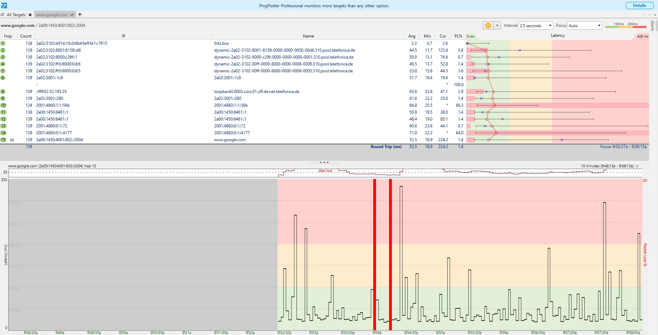Click the 64.0 packet loss value for hop 14
Viewport: 658px width, 335px height.
click(x=459, y=133)
